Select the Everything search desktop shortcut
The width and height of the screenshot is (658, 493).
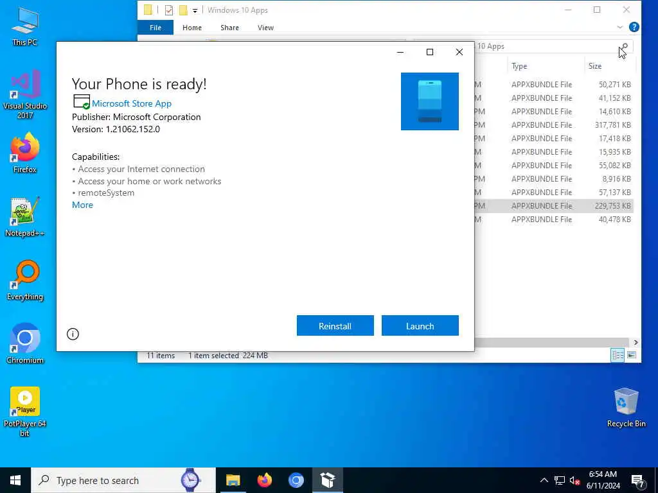click(x=25, y=281)
